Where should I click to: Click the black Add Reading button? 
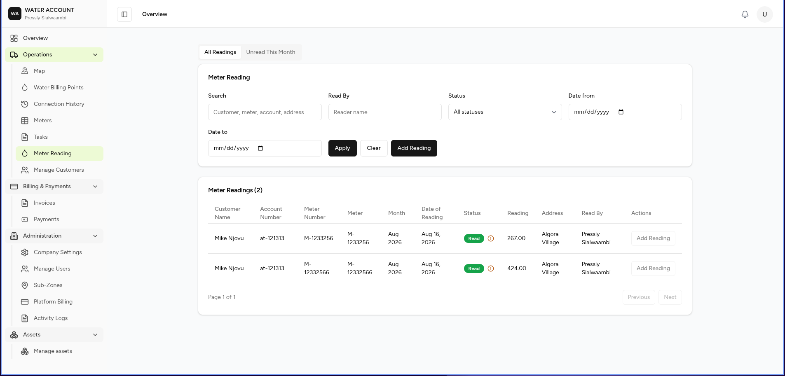[x=414, y=148]
